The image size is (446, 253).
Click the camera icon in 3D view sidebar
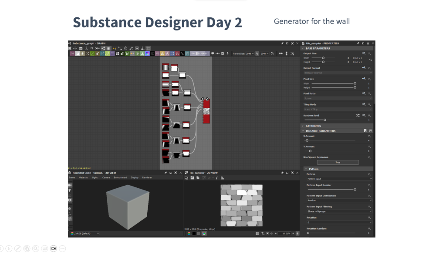[70, 186]
